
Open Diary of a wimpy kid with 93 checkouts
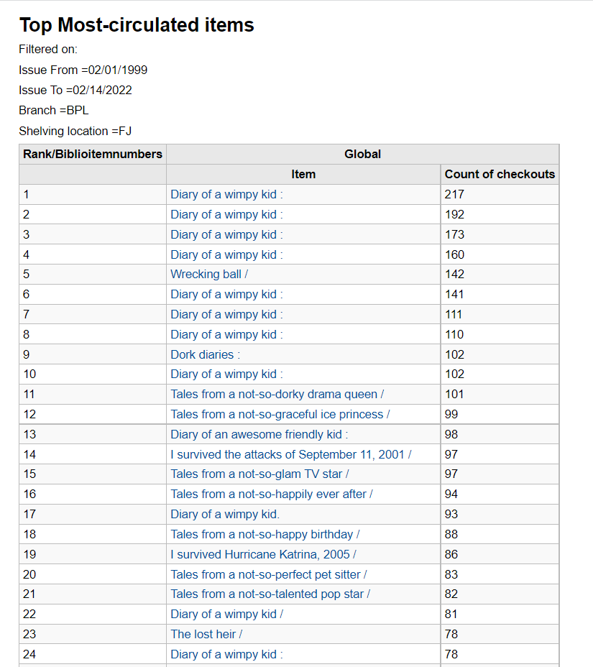225,514
